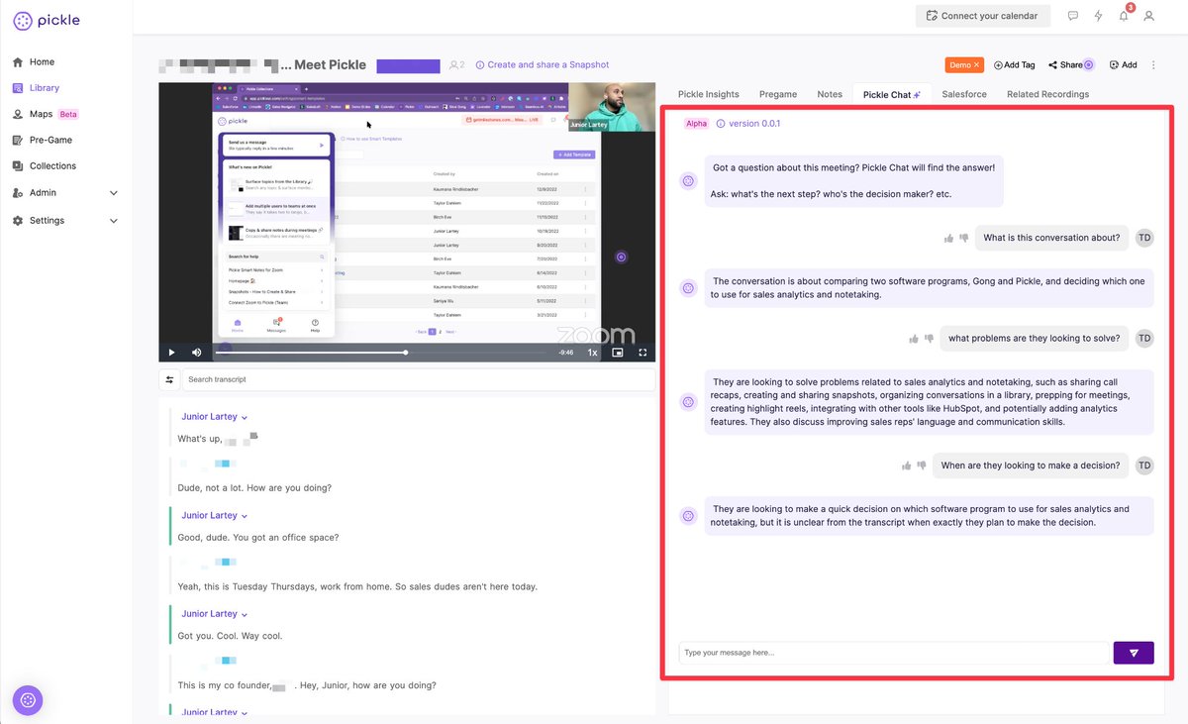Switch to the Pregame tab

[778, 94]
